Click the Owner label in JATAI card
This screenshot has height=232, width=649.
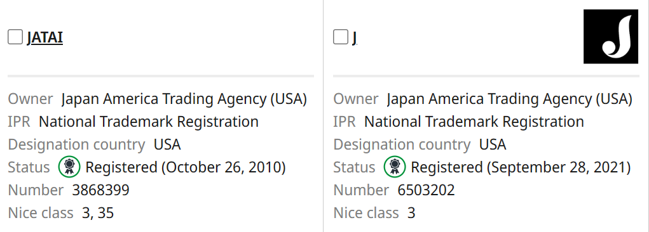click(31, 100)
